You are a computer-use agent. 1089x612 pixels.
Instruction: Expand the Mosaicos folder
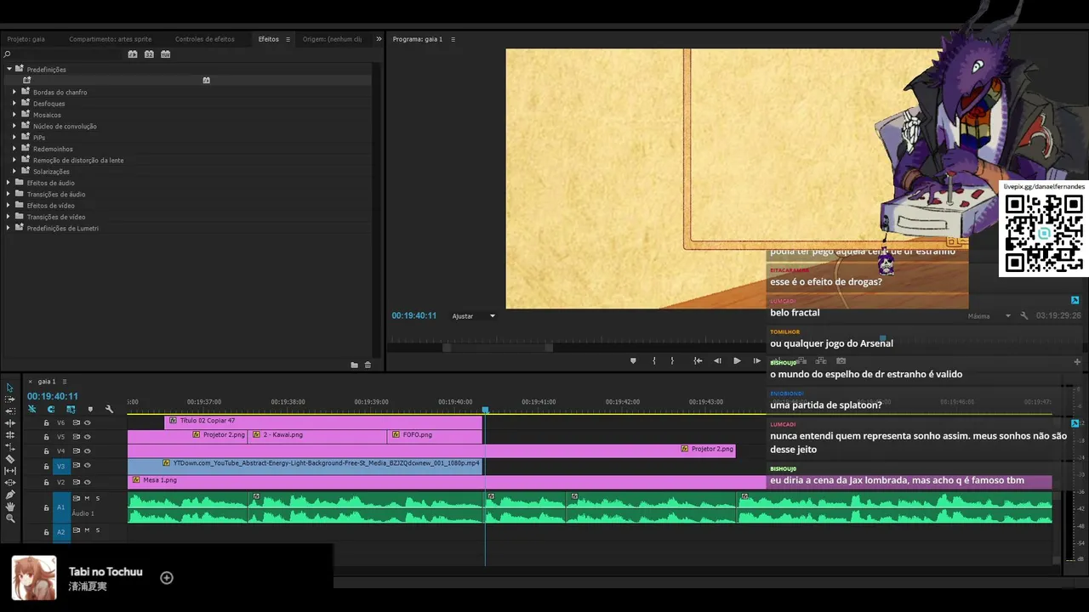(x=14, y=115)
